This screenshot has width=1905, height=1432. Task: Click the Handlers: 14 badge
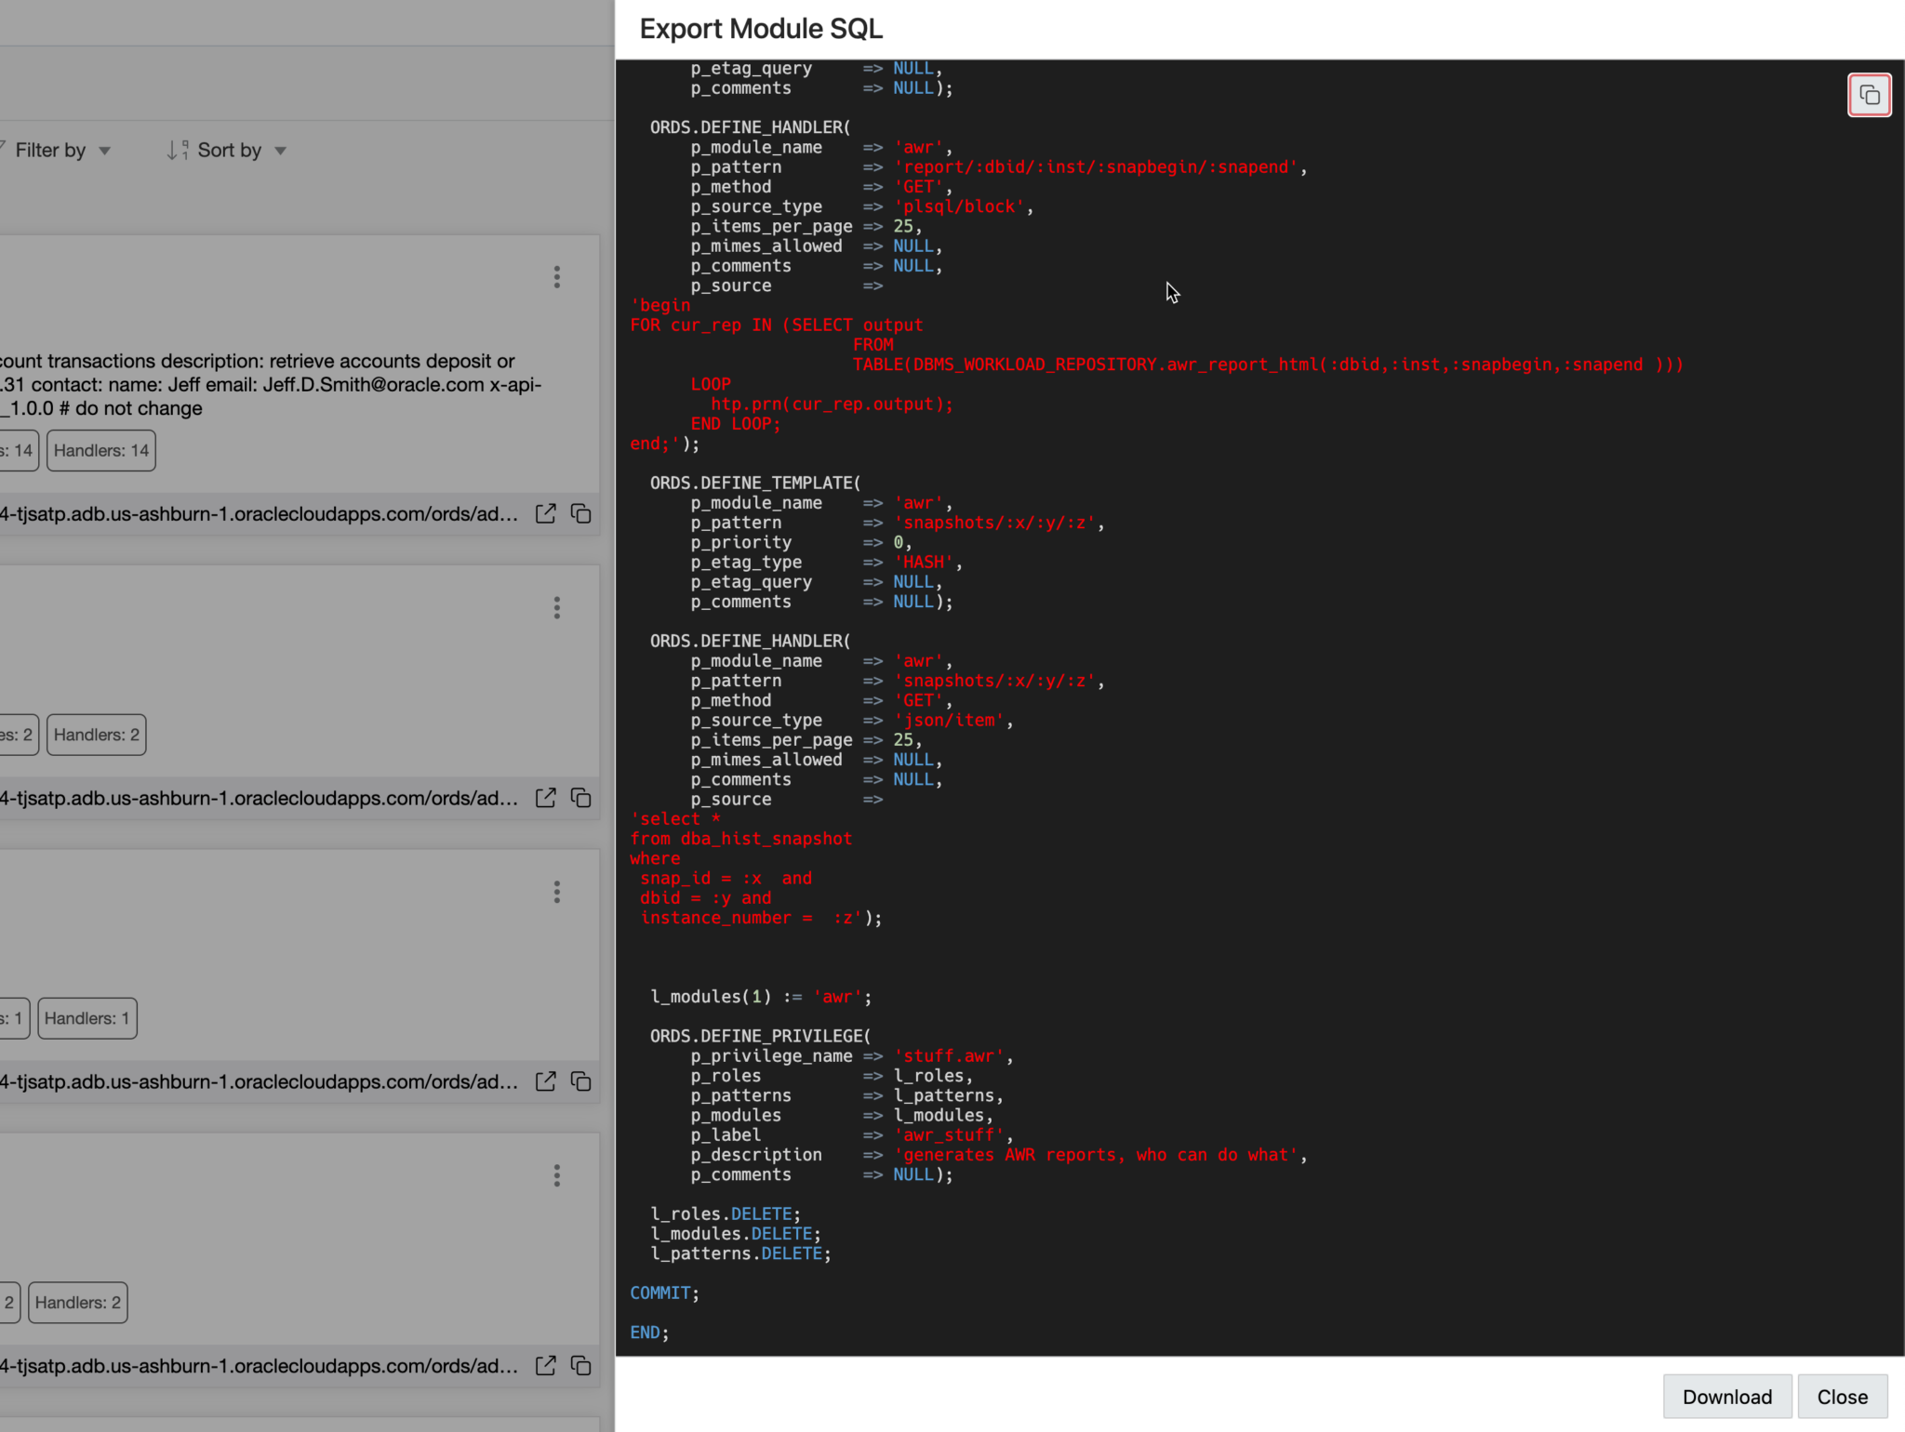click(100, 450)
